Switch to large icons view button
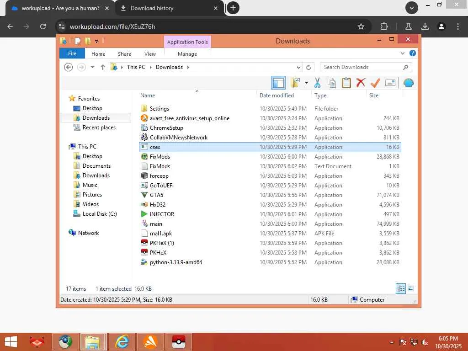 (x=411, y=288)
